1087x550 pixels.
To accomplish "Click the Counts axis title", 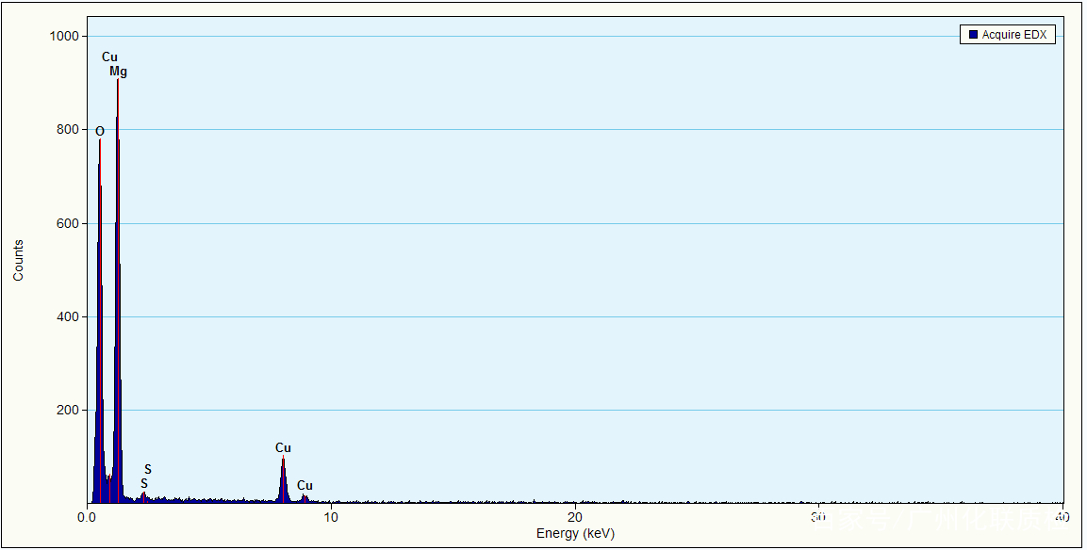I will point(19,261).
